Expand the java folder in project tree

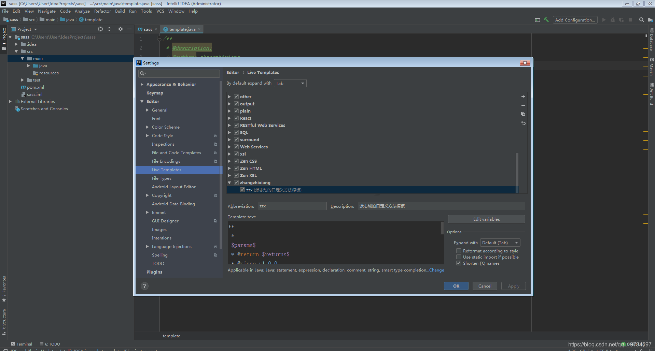click(x=28, y=65)
